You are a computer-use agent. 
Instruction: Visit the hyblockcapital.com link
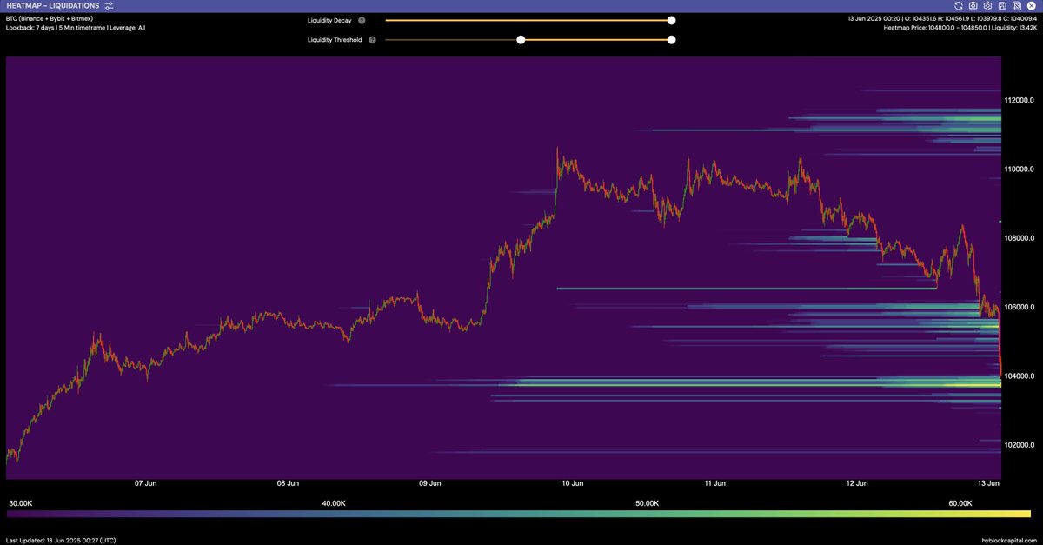[1008, 539]
